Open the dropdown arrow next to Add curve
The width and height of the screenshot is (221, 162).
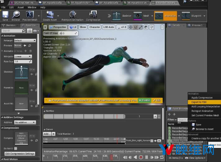click(x=53, y=134)
